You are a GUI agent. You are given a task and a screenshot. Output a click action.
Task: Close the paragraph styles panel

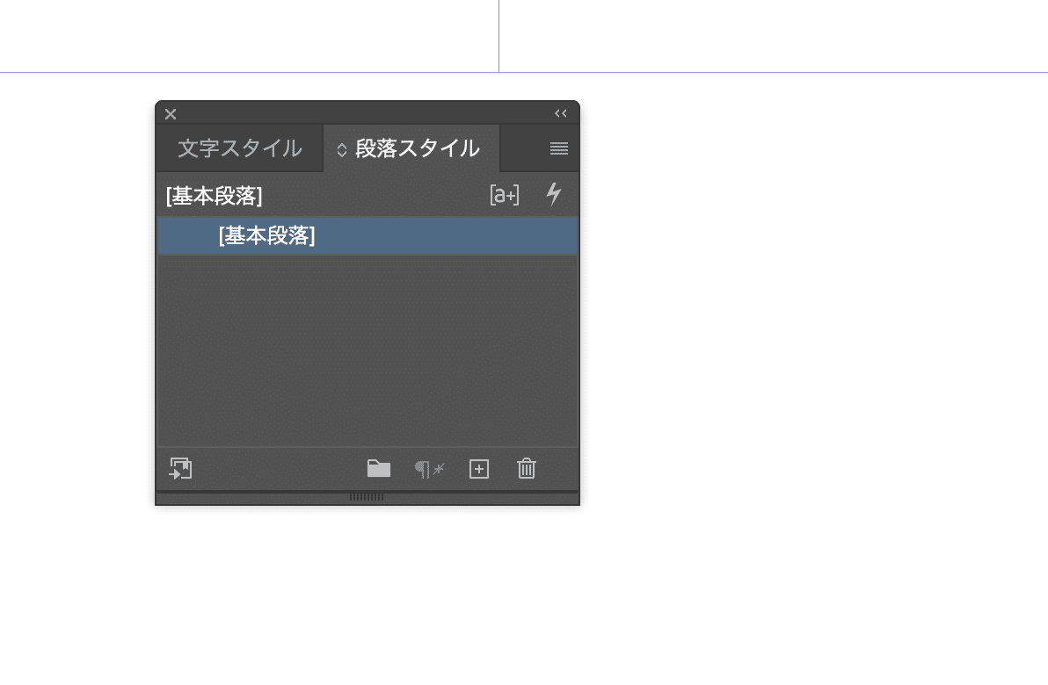171,114
